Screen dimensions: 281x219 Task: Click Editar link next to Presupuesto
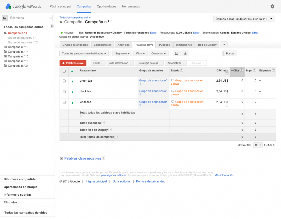(196, 33)
